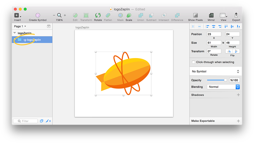This screenshot has width=254, height=143.
Task: Zoom in with the plus button
Action: coord(65,15)
